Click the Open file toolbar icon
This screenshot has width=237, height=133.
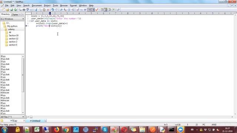point(7,10)
